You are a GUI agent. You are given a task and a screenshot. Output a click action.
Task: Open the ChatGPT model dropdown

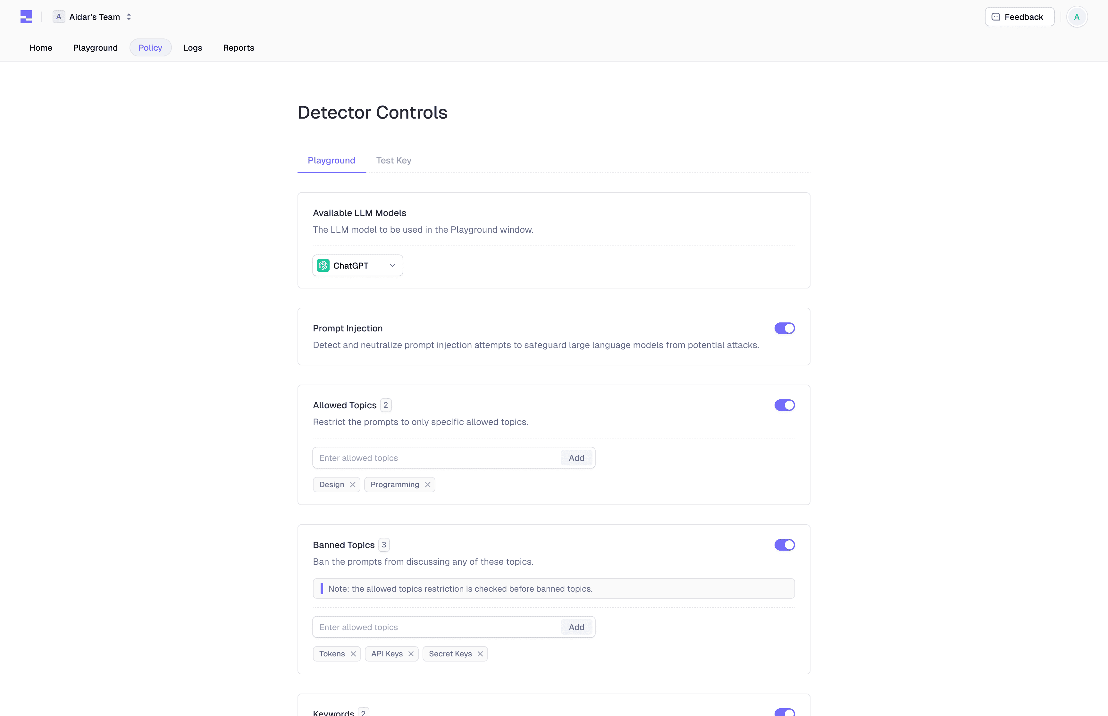tap(357, 265)
